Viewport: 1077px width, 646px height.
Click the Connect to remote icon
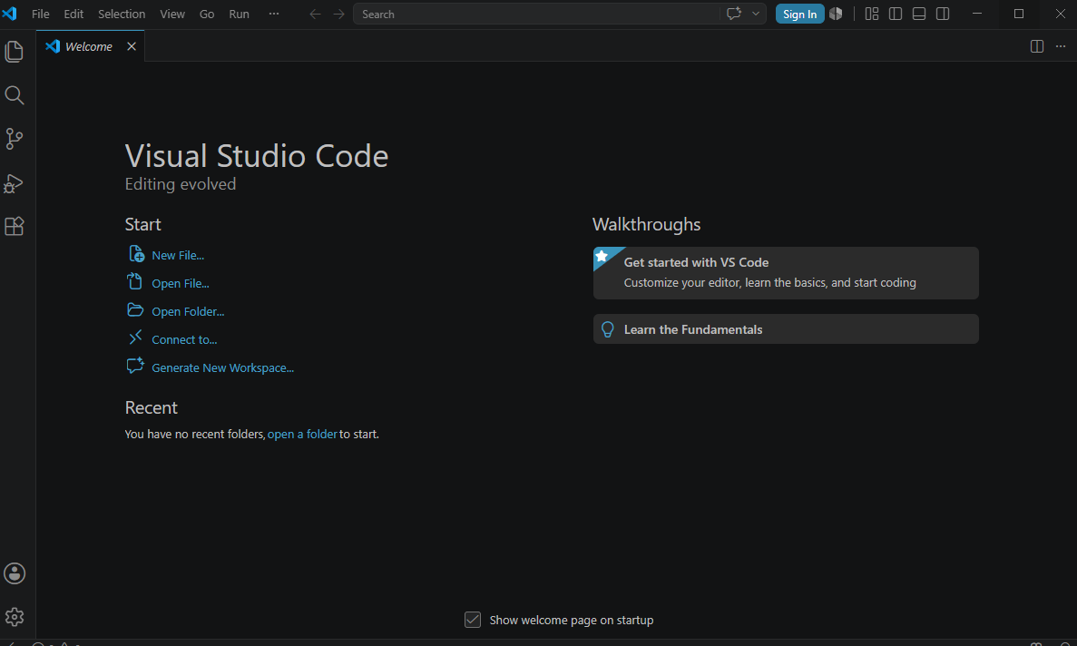135,338
